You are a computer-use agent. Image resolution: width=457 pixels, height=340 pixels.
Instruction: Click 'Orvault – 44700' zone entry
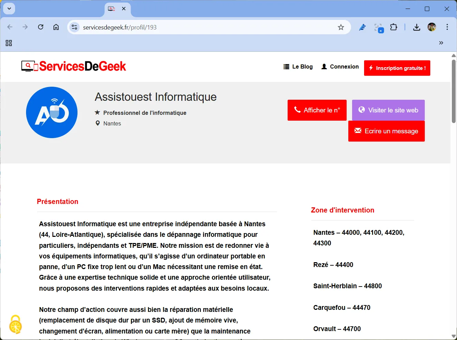click(x=337, y=329)
